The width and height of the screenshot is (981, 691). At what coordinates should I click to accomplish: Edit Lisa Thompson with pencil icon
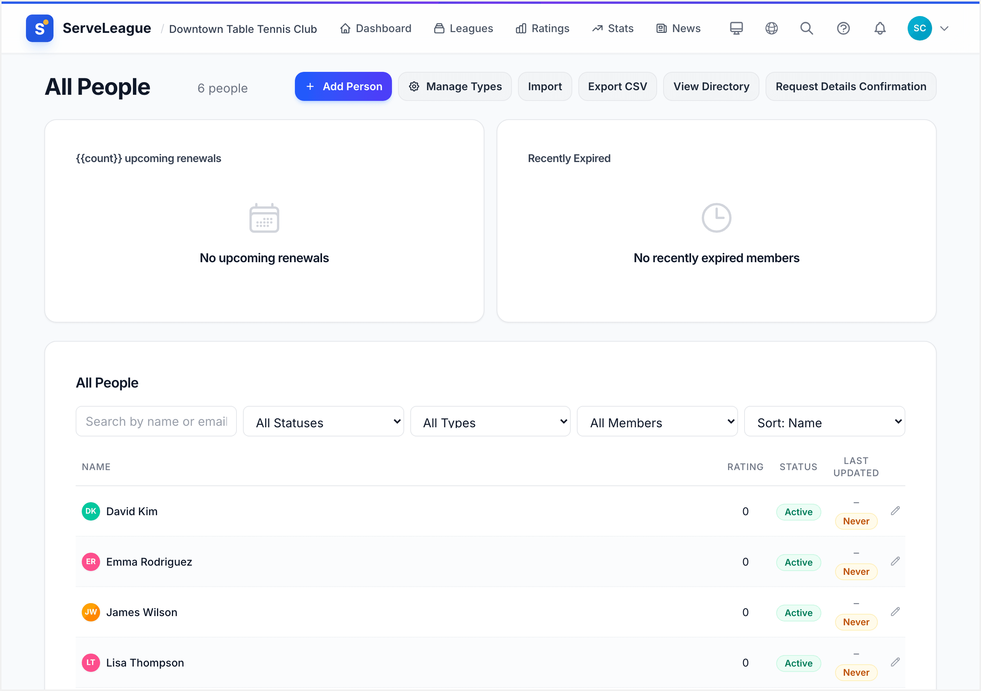click(895, 662)
